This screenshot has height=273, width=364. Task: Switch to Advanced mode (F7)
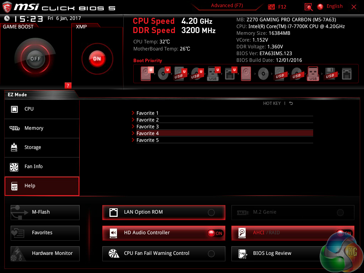pos(227,6)
